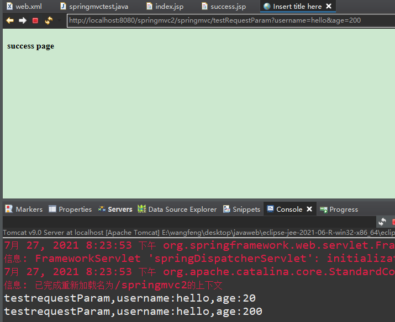The width and height of the screenshot is (395, 322).
Task: Go back in the internal browser
Action: 10,20
